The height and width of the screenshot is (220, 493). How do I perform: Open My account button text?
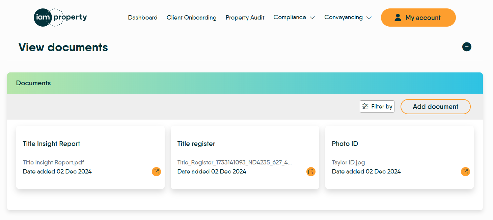click(423, 18)
